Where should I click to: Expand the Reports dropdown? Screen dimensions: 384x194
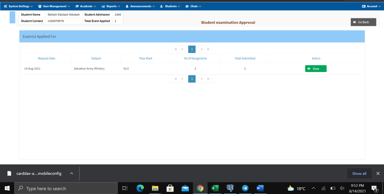point(111,6)
